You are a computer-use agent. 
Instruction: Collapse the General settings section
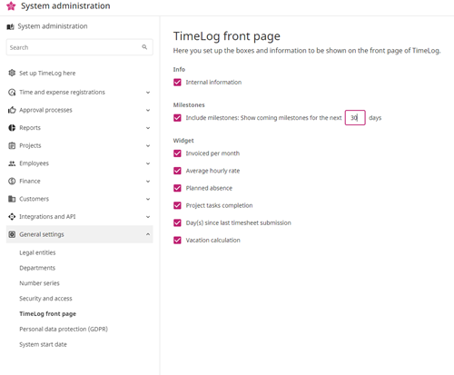[x=148, y=234]
